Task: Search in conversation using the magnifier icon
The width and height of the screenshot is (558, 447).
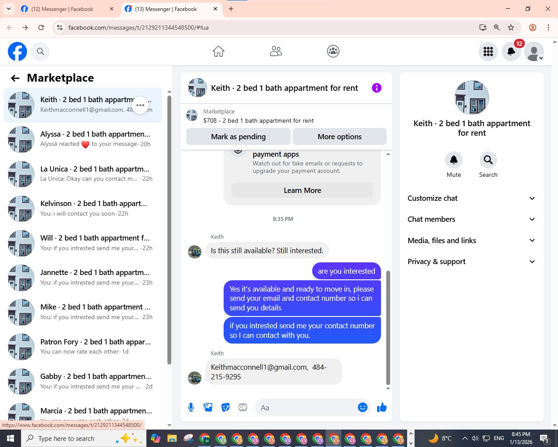Action: [x=488, y=160]
